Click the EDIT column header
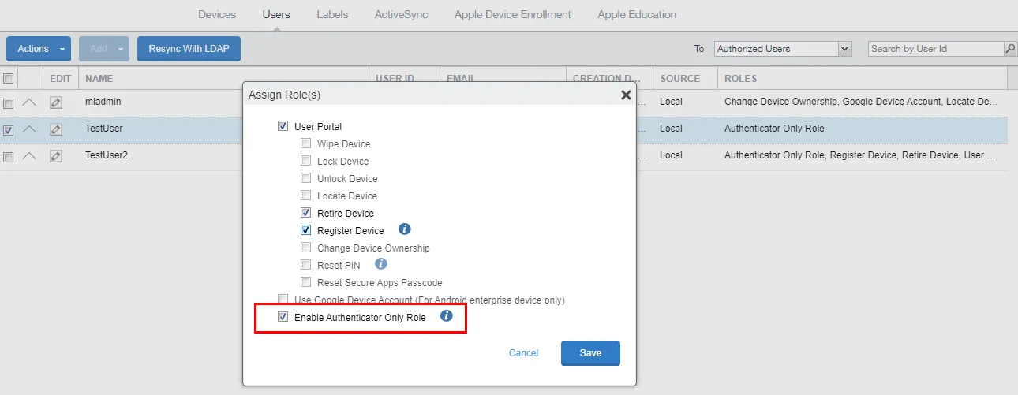 pos(60,79)
